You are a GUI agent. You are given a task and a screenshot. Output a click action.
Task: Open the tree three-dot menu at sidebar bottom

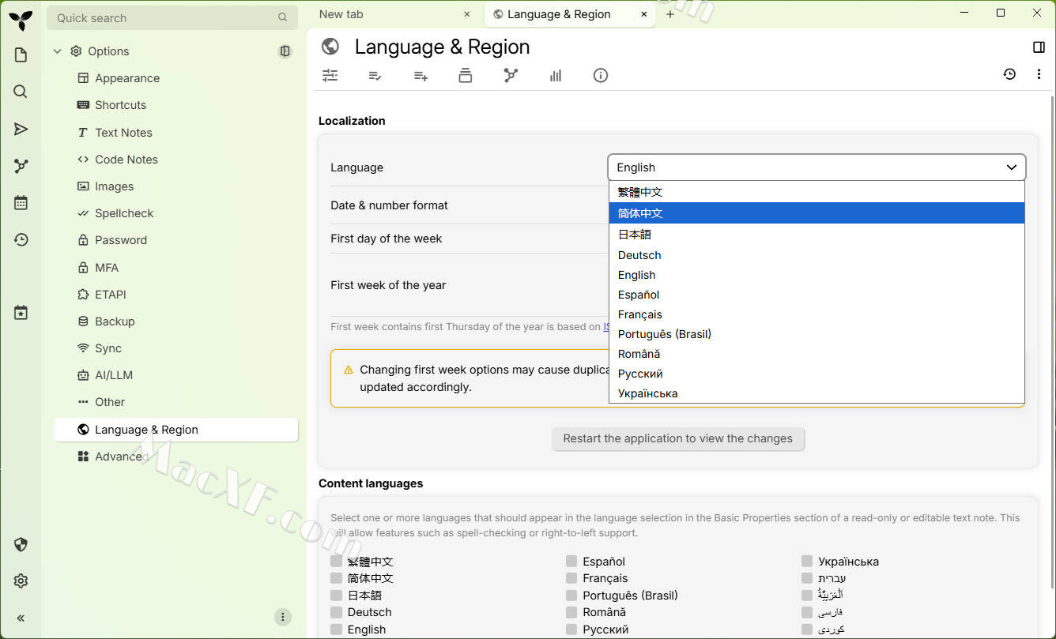coord(283,617)
